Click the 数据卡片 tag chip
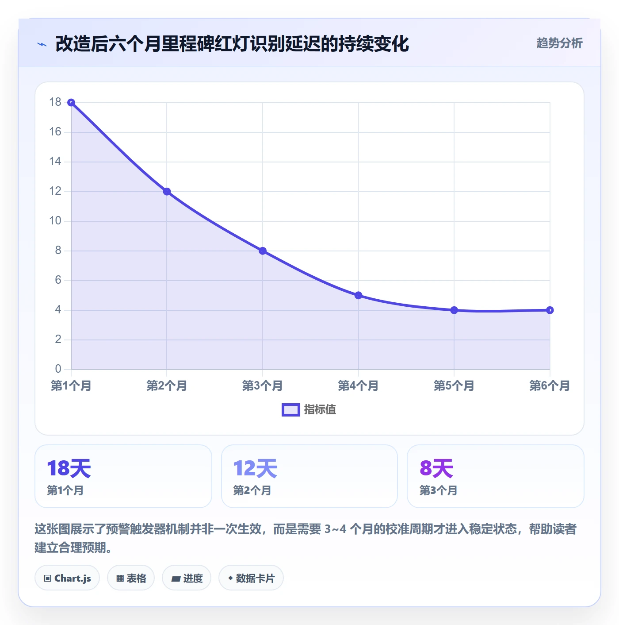This screenshot has width=619, height=625. coord(251,578)
